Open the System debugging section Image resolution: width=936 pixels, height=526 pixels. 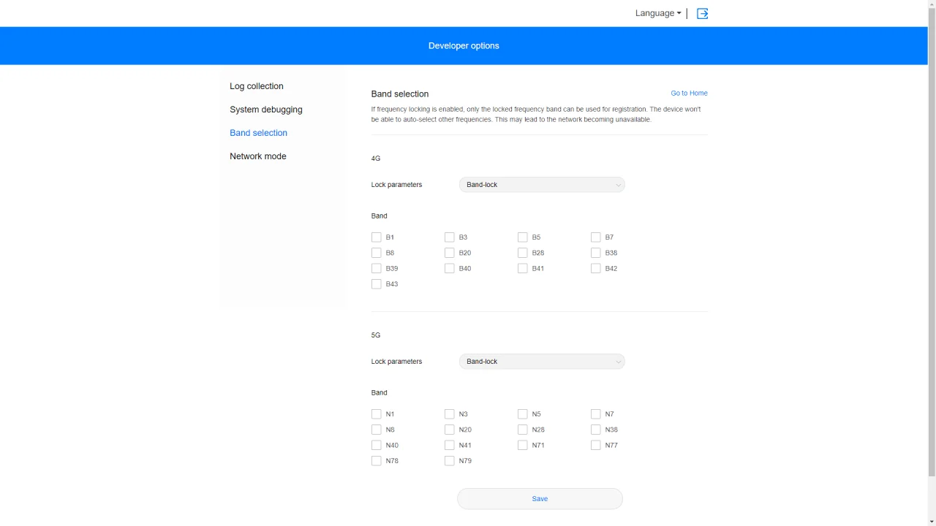tap(265, 110)
